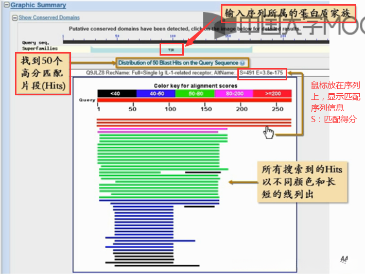Select the black <40 color key
365x274 pixels.
(117, 94)
